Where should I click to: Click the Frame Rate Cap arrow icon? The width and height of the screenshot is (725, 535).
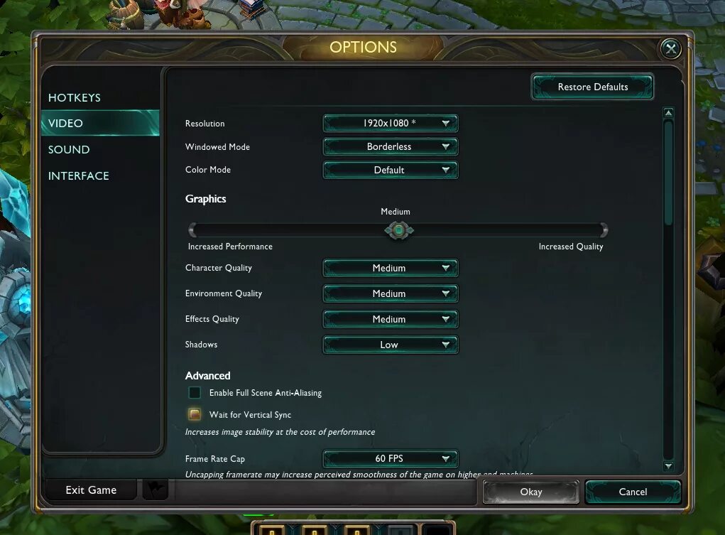pos(445,459)
